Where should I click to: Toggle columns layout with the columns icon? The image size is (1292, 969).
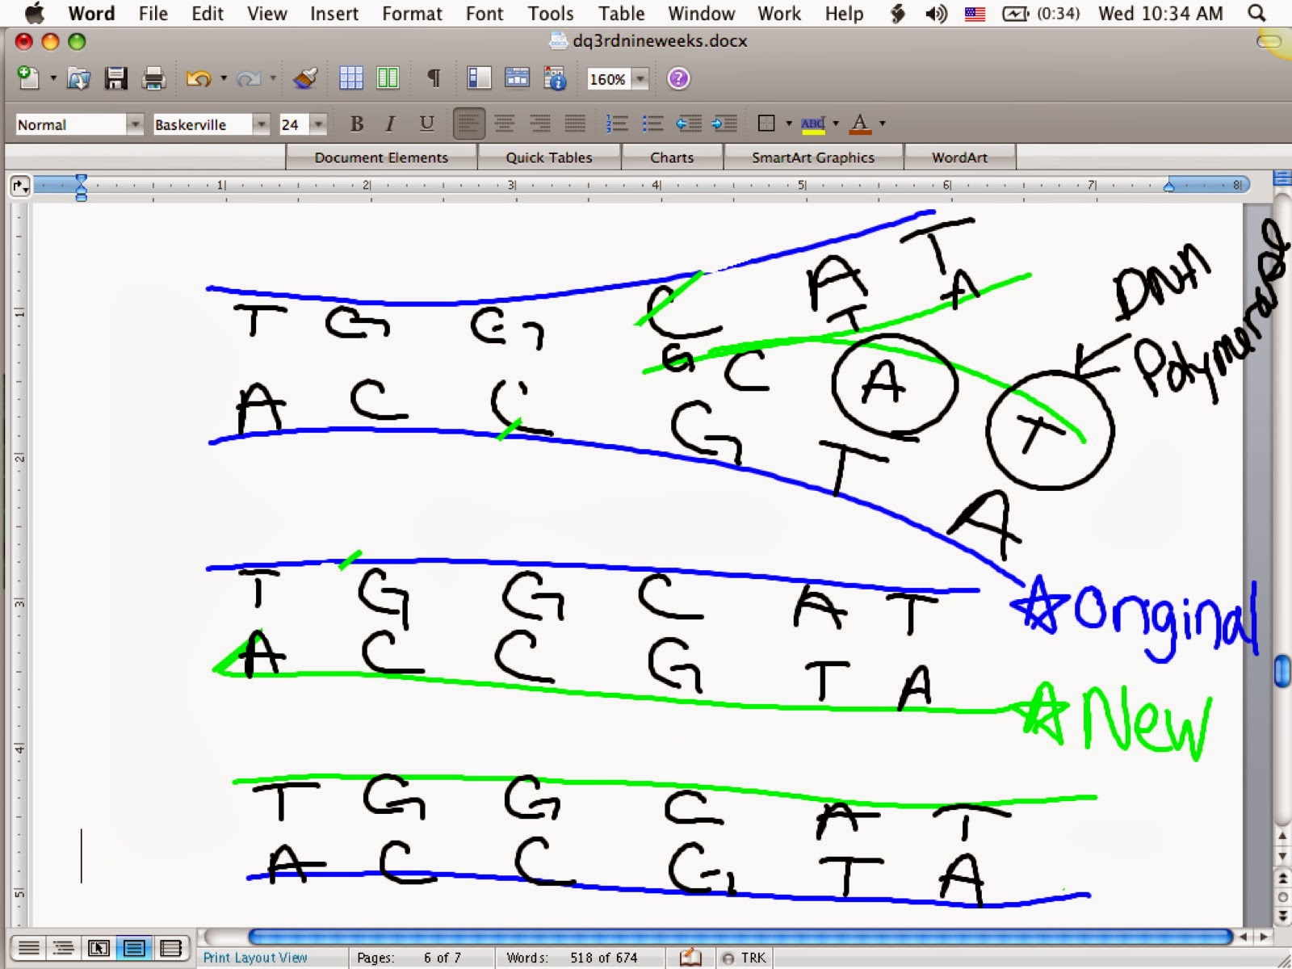pos(388,78)
